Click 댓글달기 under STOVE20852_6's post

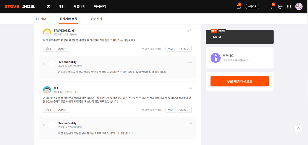62,49
